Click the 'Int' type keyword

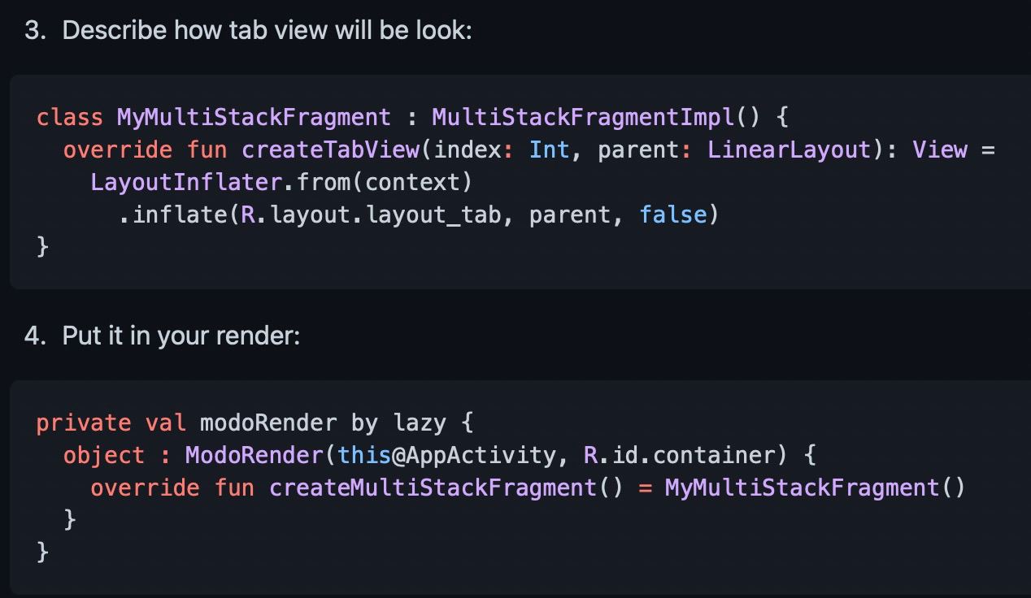point(549,149)
